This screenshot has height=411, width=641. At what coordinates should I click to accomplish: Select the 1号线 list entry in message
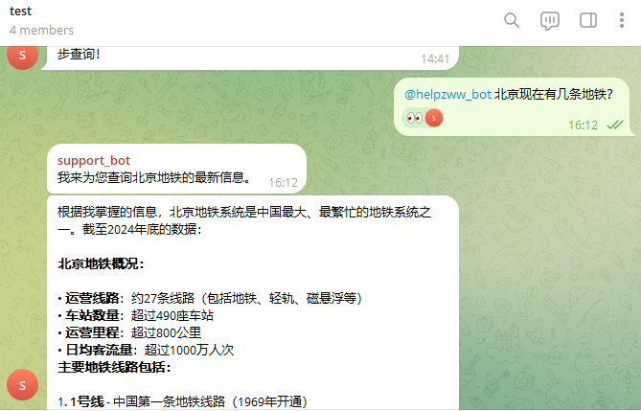pyautogui.click(x=182, y=401)
